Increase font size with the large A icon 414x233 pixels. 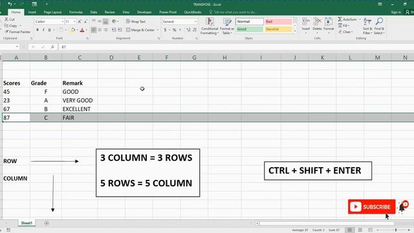[80, 21]
